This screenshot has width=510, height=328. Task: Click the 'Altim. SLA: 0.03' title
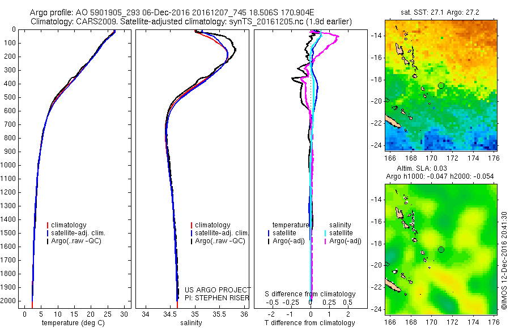pos(422,168)
